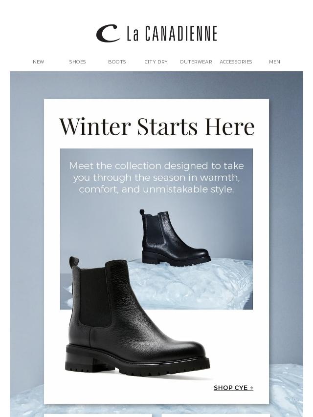Open the NEW menu item
This screenshot has width=313, height=417.
pos(38,62)
